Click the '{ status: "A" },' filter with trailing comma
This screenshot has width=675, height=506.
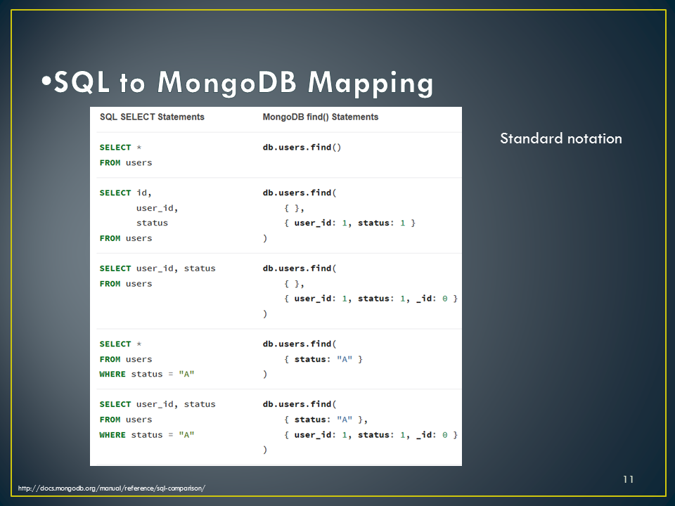click(x=326, y=419)
